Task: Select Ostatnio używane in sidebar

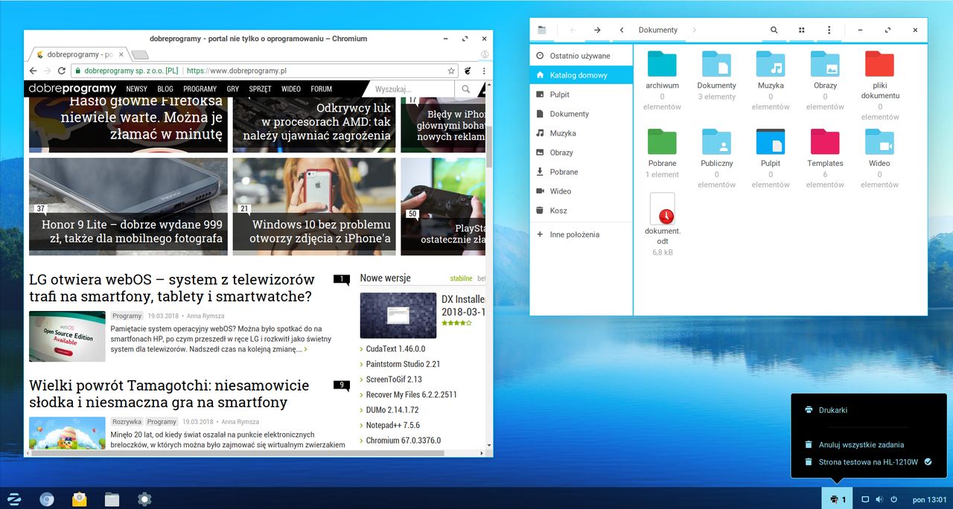Action: pyautogui.click(x=581, y=56)
